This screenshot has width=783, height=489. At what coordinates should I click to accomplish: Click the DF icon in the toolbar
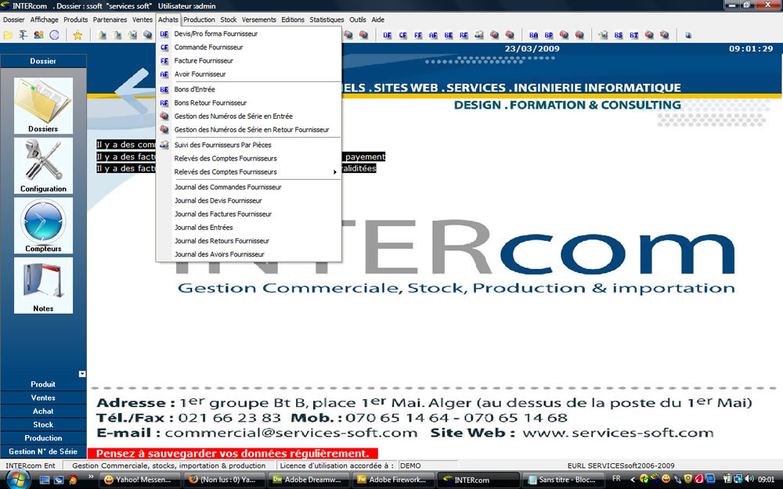(x=387, y=35)
